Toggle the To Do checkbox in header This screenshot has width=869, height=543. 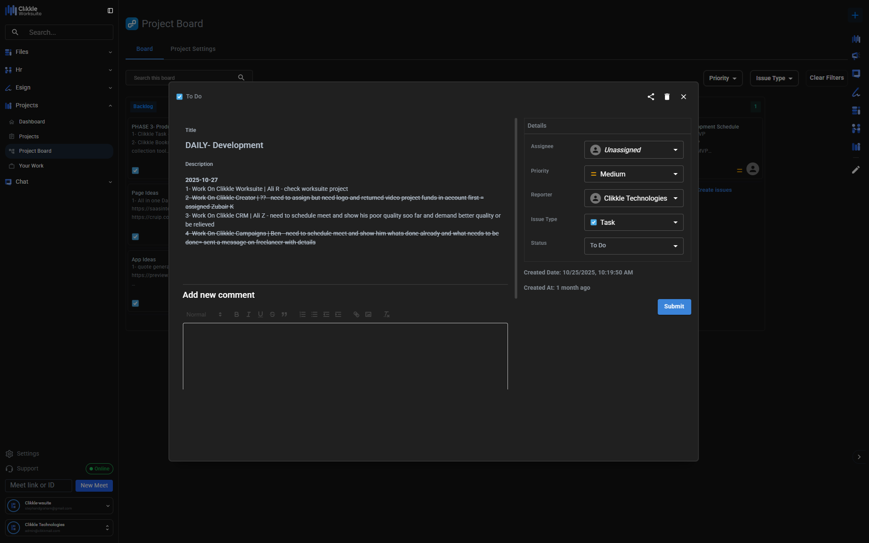[179, 97]
